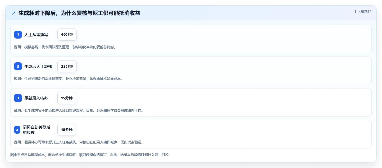Click the 15分钟 duration chip
Image resolution: width=382 pixels, height=168 pixels.
[x=67, y=98]
